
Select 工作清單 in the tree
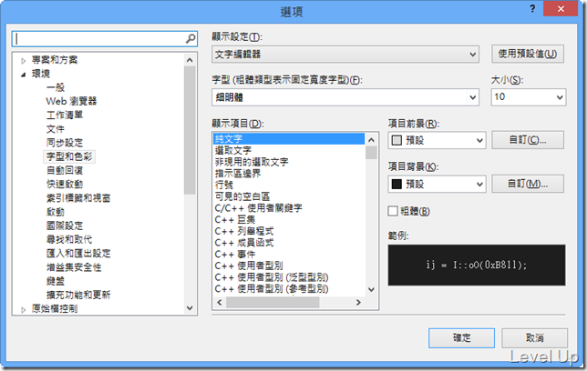[65, 115]
